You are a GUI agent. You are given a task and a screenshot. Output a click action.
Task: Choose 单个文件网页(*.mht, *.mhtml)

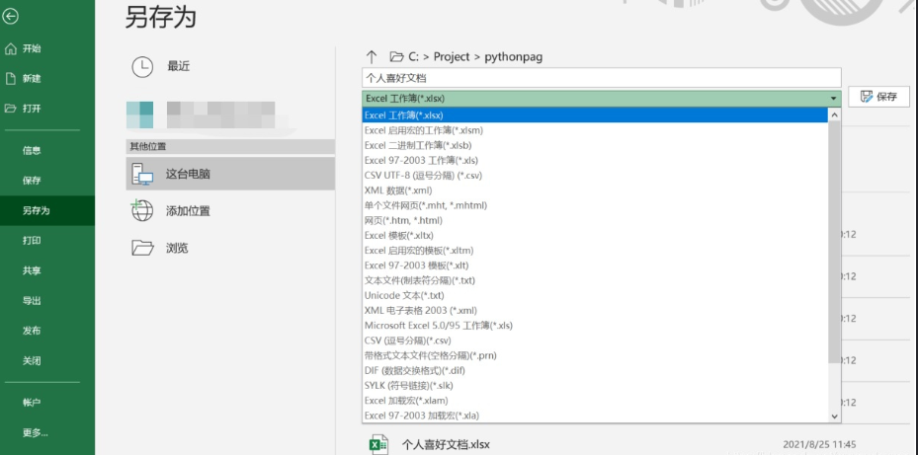coord(595,205)
